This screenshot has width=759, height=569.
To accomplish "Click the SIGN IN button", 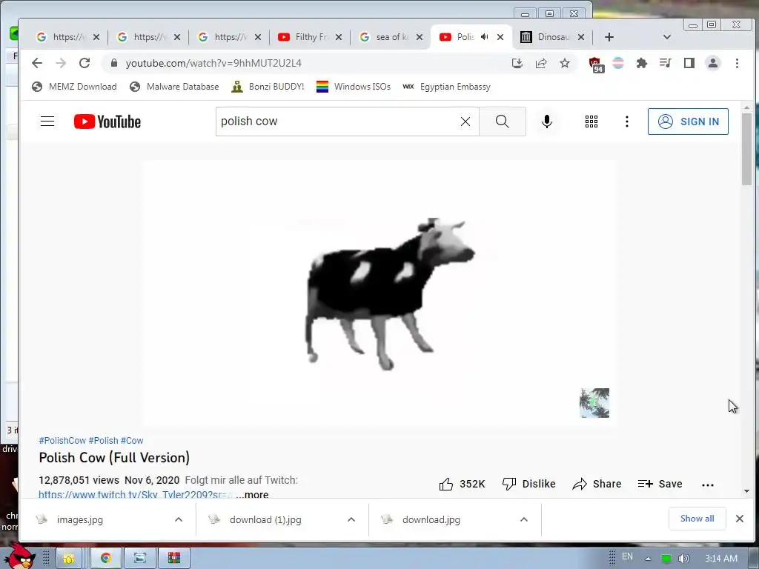I will pos(688,122).
